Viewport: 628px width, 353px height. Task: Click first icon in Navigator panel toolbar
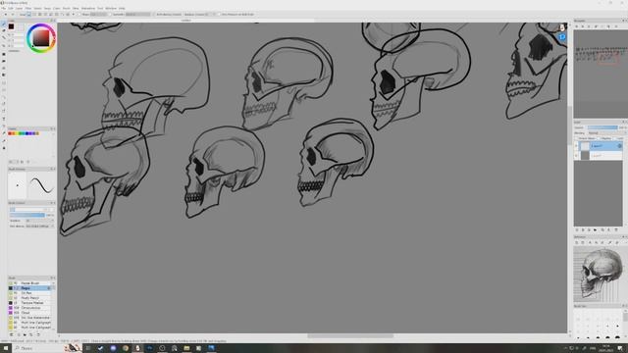pos(577,26)
